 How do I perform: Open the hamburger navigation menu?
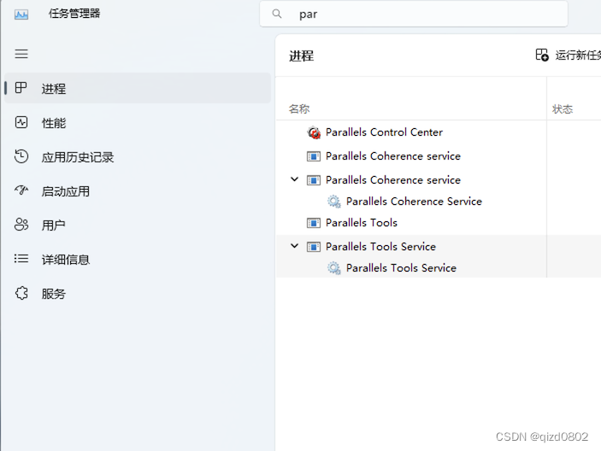pyautogui.click(x=21, y=54)
